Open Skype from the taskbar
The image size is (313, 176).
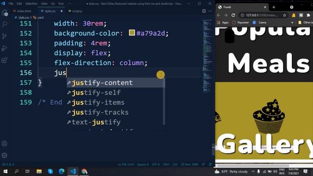tap(50, 172)
